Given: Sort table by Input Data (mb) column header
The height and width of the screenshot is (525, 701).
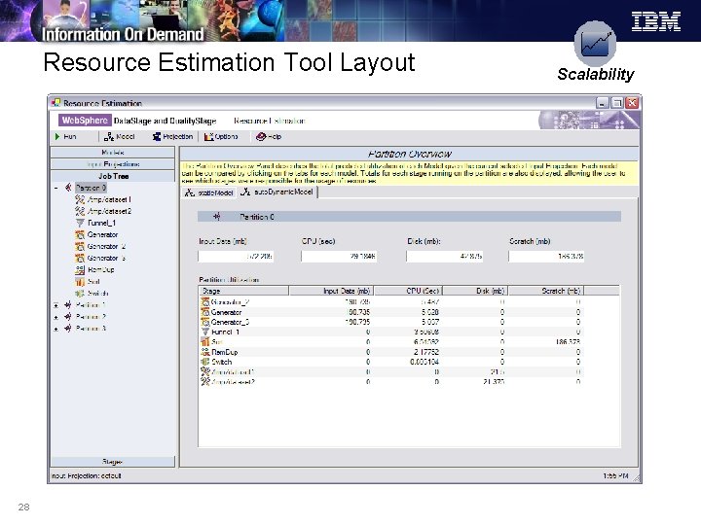Looking at the screenshot, I should click(331, 291).
